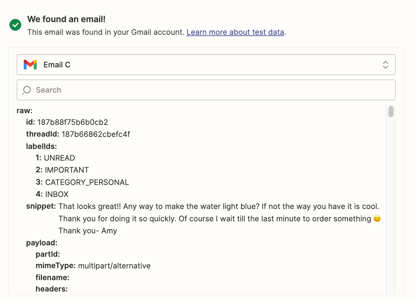Open the 'Learn more about test data' link
415x301 pixels.
pyautogui.click(x=235, y=32)
